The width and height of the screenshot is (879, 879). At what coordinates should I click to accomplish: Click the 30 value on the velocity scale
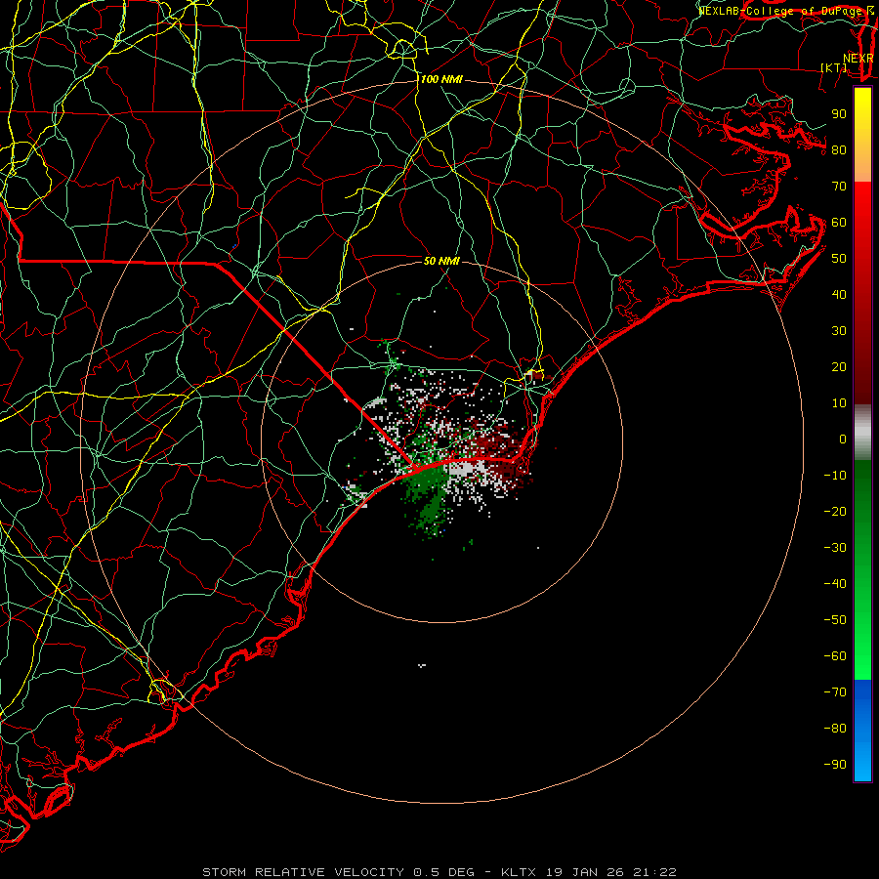click(x=839, y=331)
